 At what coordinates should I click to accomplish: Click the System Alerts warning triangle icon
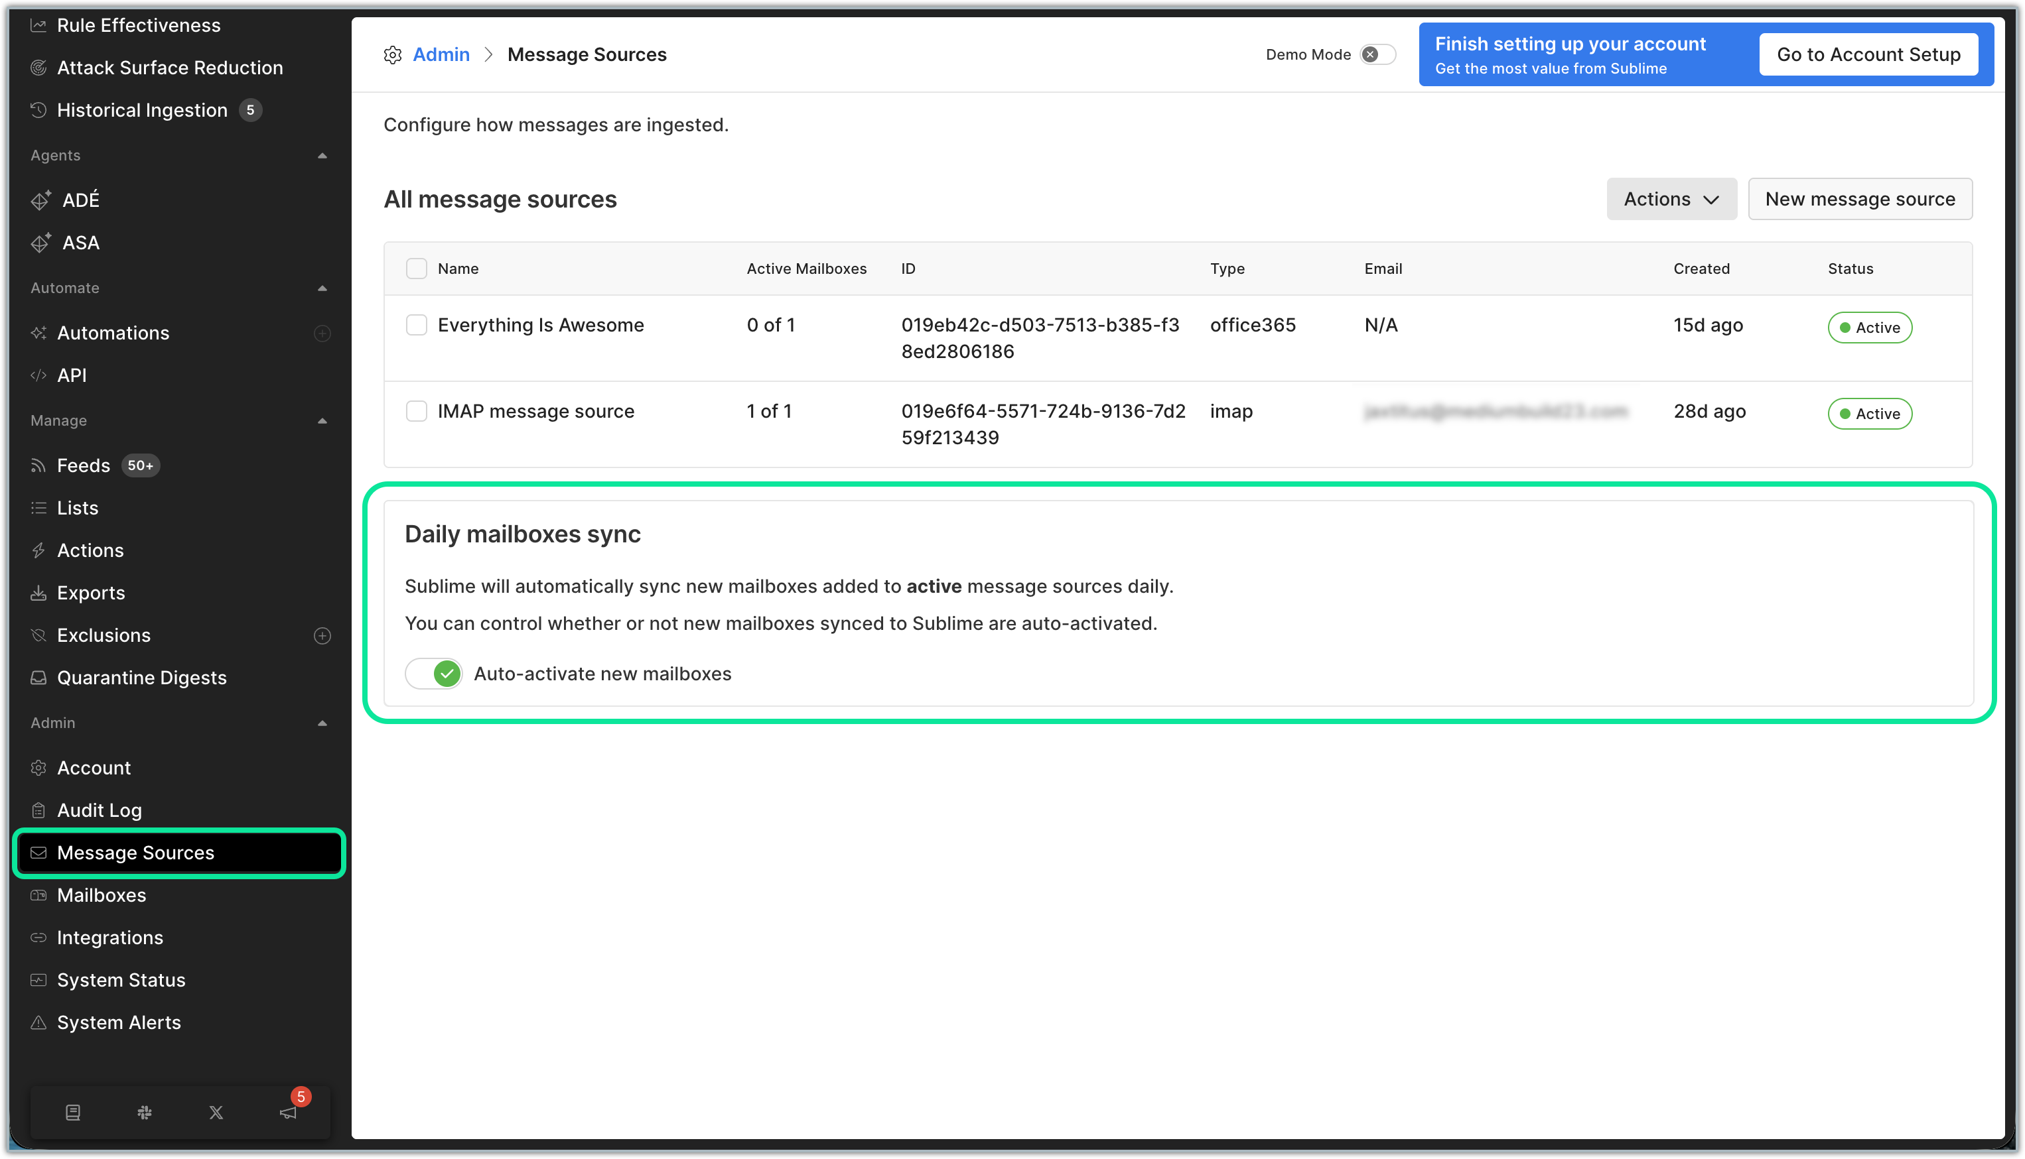38,1023
